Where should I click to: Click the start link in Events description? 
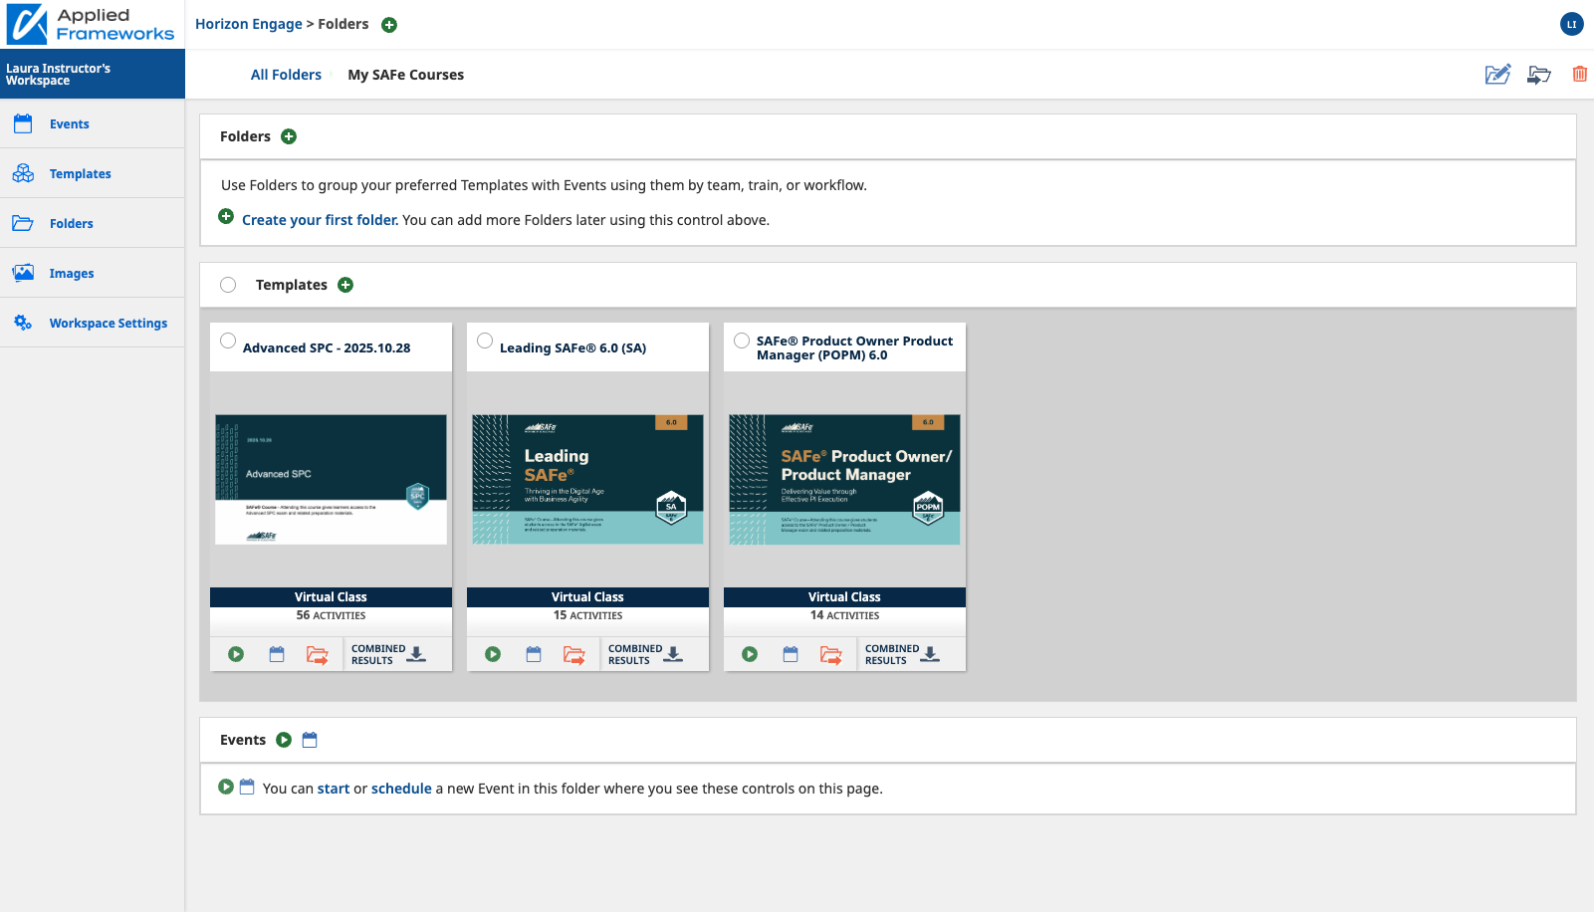(334, 789)
